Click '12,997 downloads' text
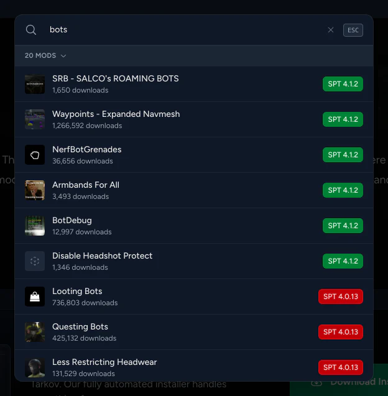The width and height of the screenshot is (388, 396). (x=82, y=232)
